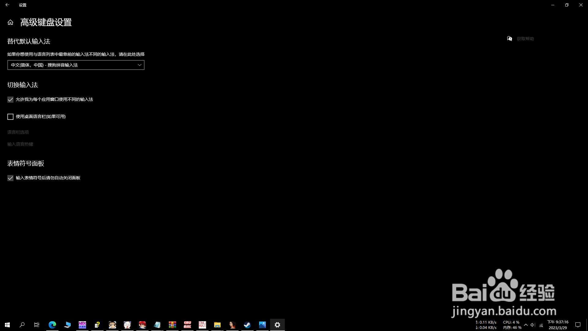Screen dimensions: 588x331
Task: Click the 语言栏选项 link
Action: coord(18,132)
